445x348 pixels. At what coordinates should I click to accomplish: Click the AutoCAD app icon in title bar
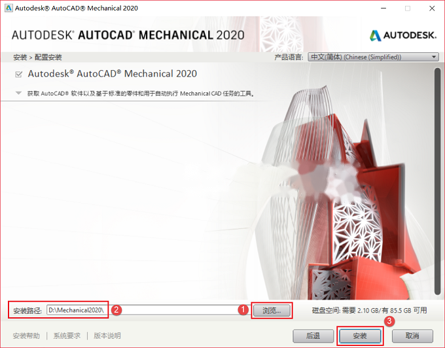coord(9,8)
